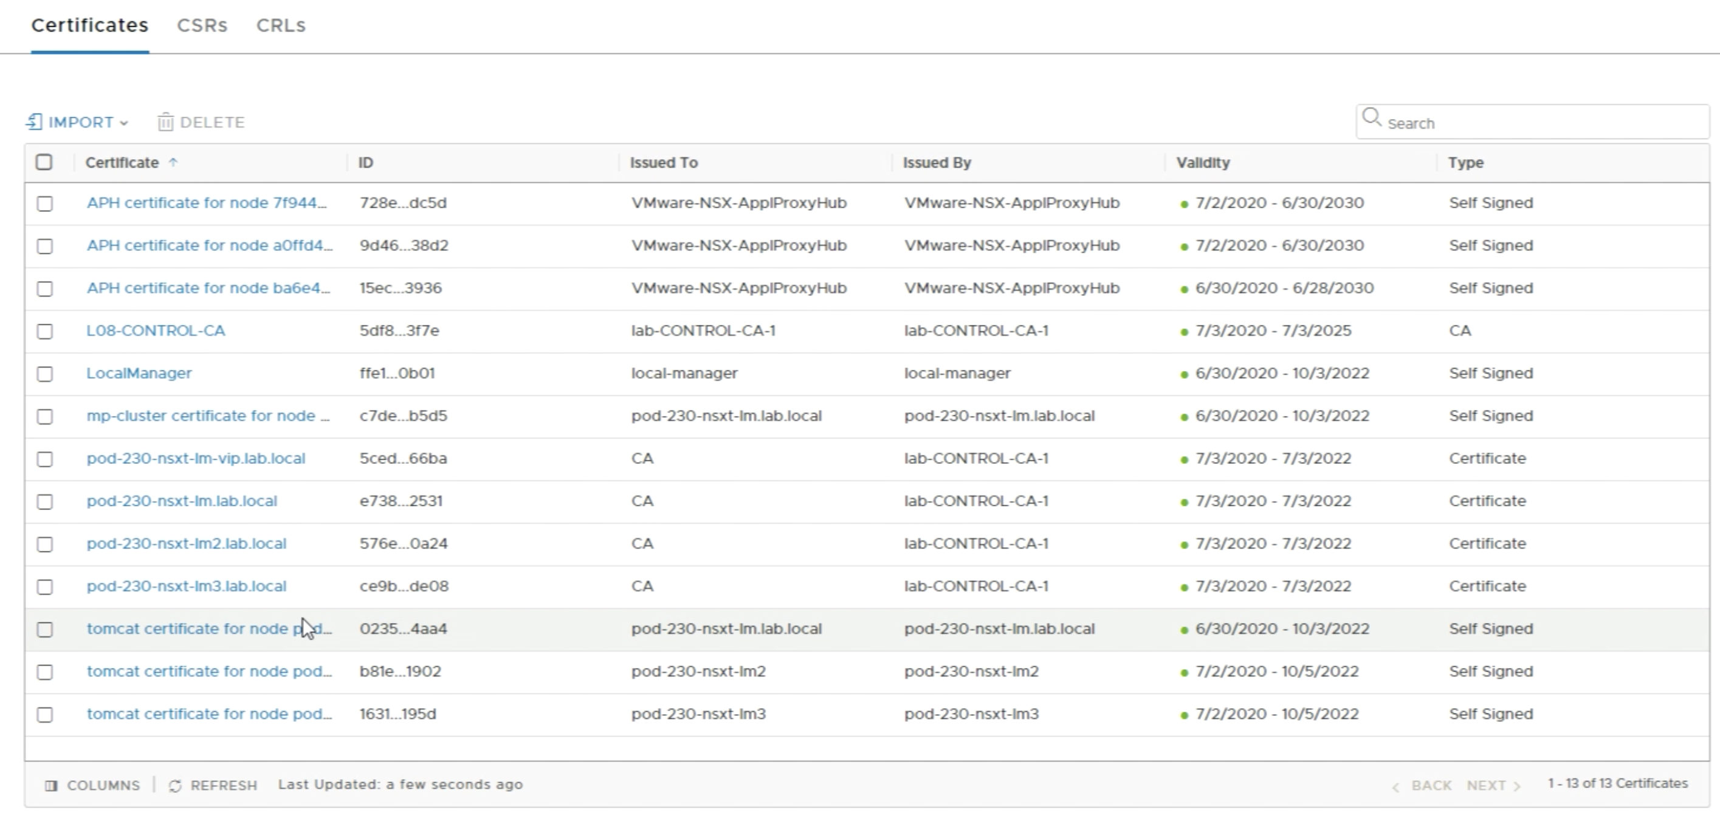The width and height of the screenshot is (1720, 821).
Task: Click the Back pagination chevron
Action: point(1395,787)
